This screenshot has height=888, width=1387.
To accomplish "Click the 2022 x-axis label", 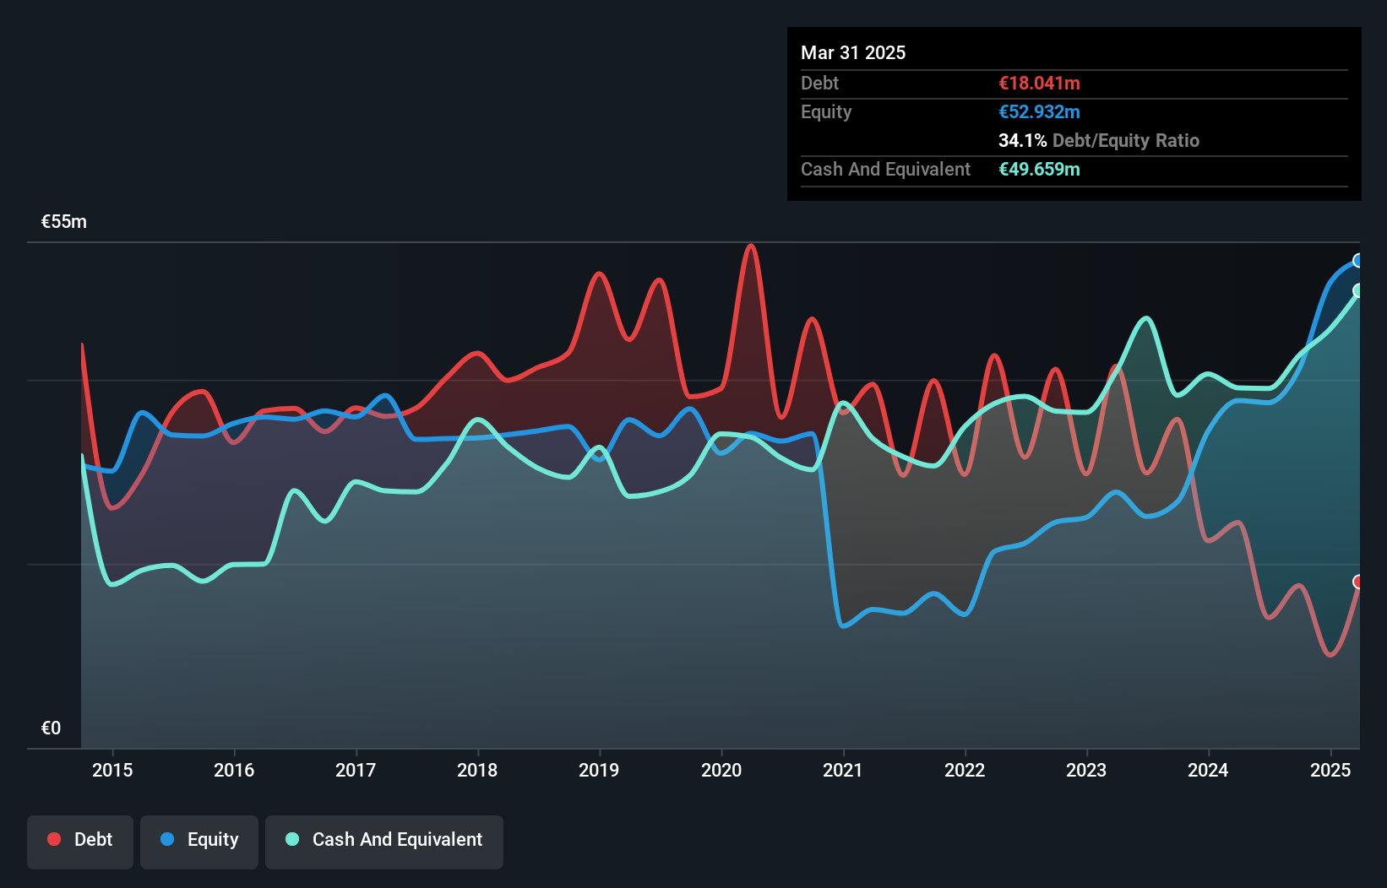I will click(965, 770).
